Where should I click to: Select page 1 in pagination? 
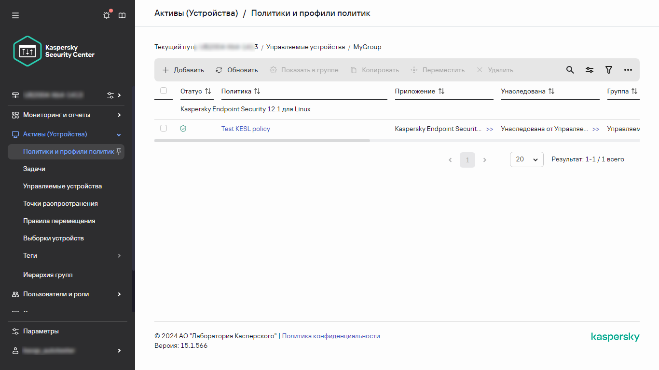click(x=467, y=159)
